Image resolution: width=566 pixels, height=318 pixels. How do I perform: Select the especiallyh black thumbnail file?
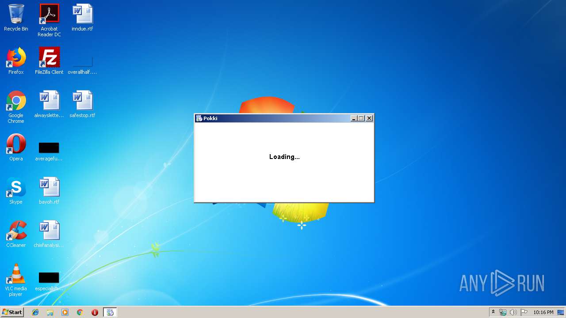[x=49, y=281]
